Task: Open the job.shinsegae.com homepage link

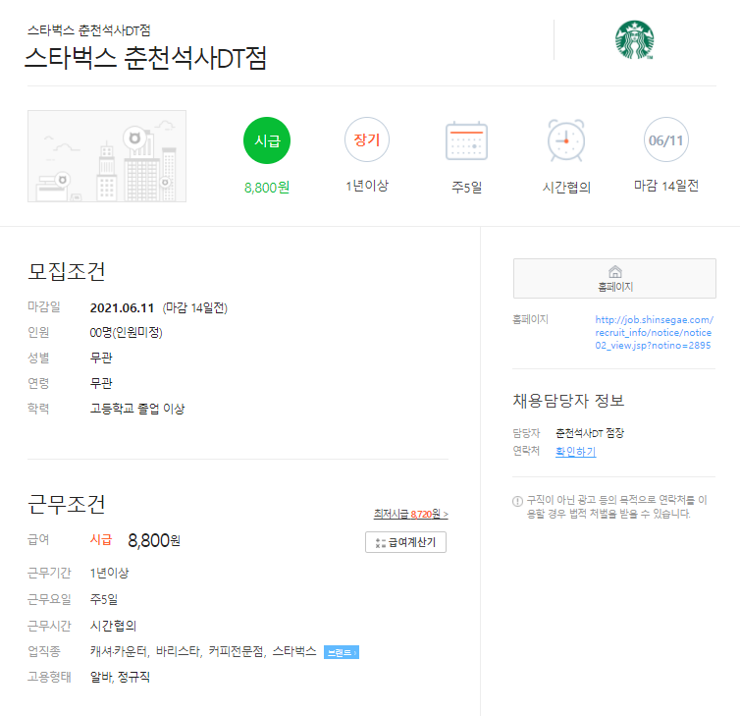Action: [654, 333]
